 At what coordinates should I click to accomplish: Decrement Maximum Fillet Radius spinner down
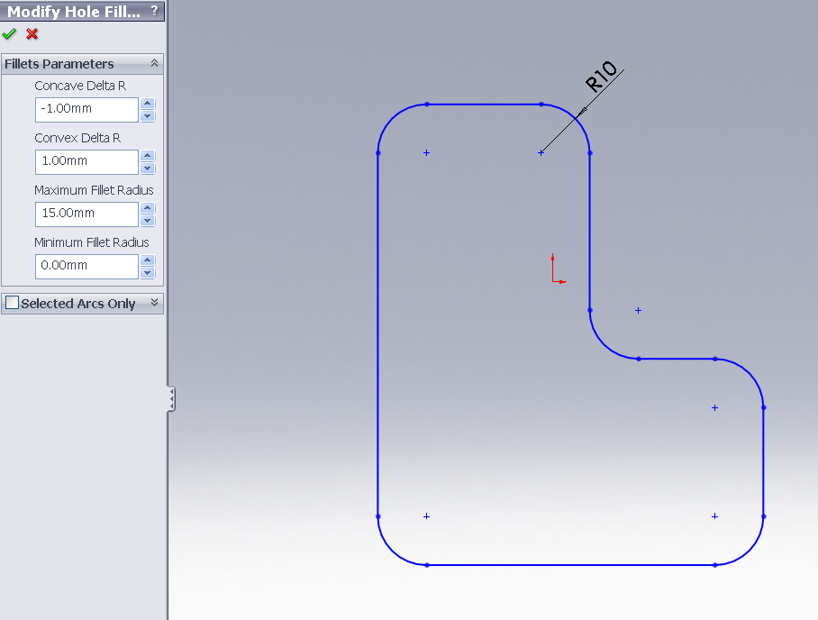pos(148,221)
